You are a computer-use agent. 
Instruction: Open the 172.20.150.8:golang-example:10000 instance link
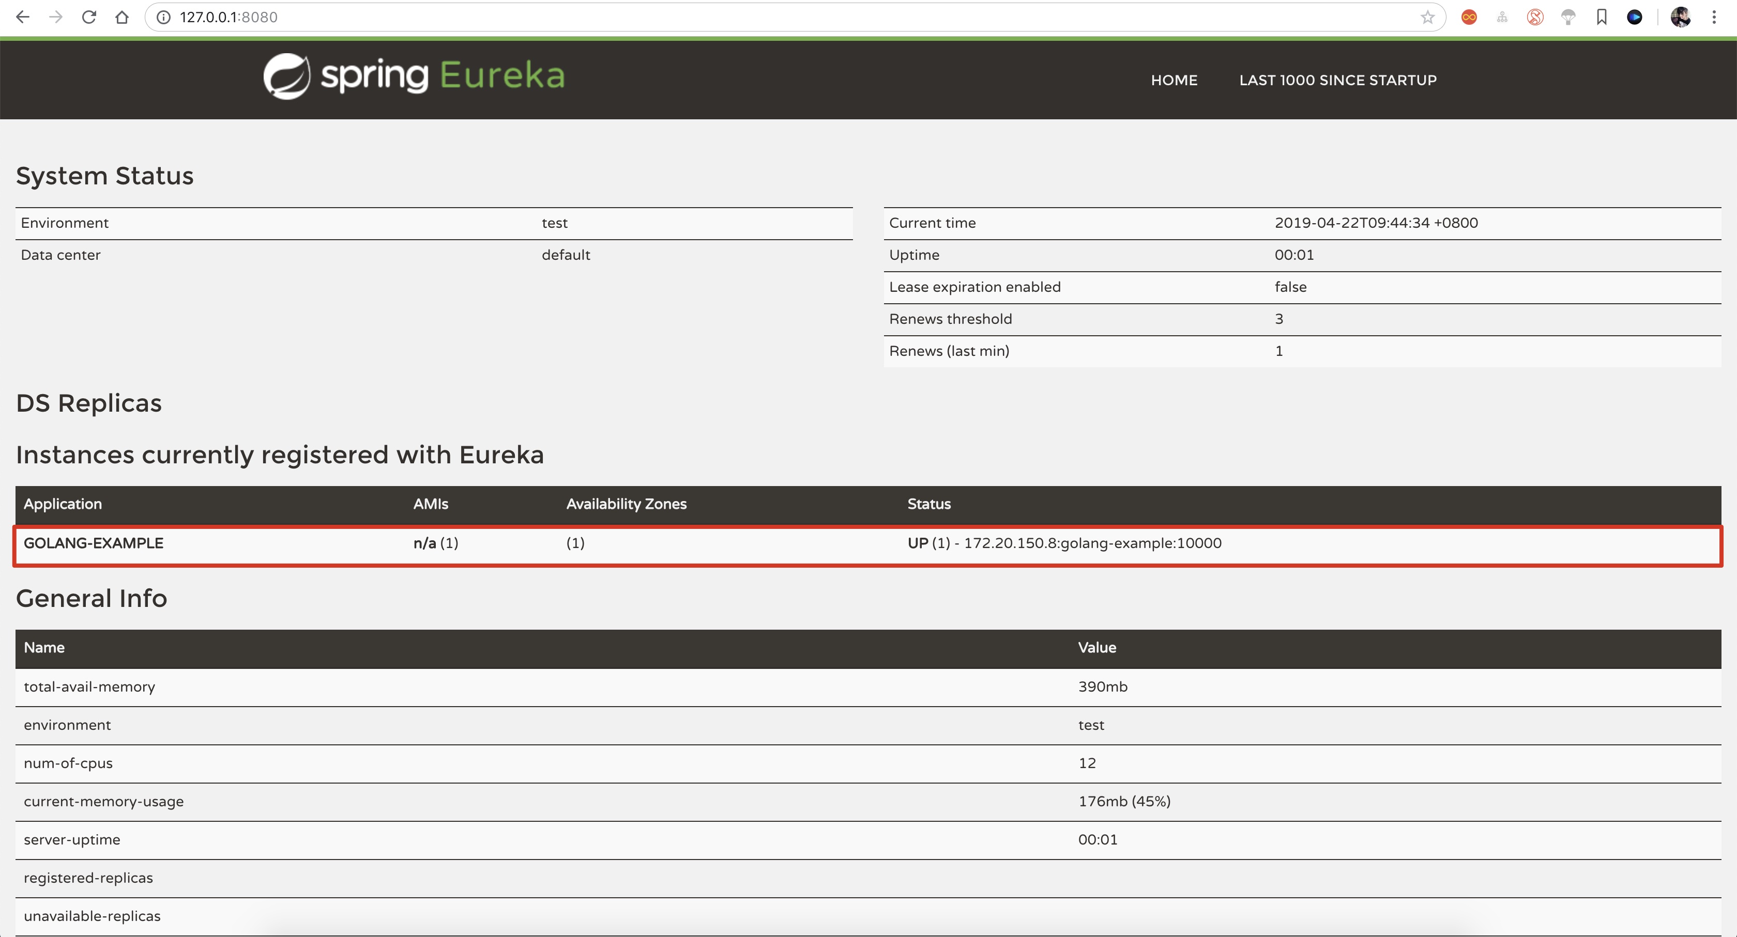click(x=1092, y=543)
